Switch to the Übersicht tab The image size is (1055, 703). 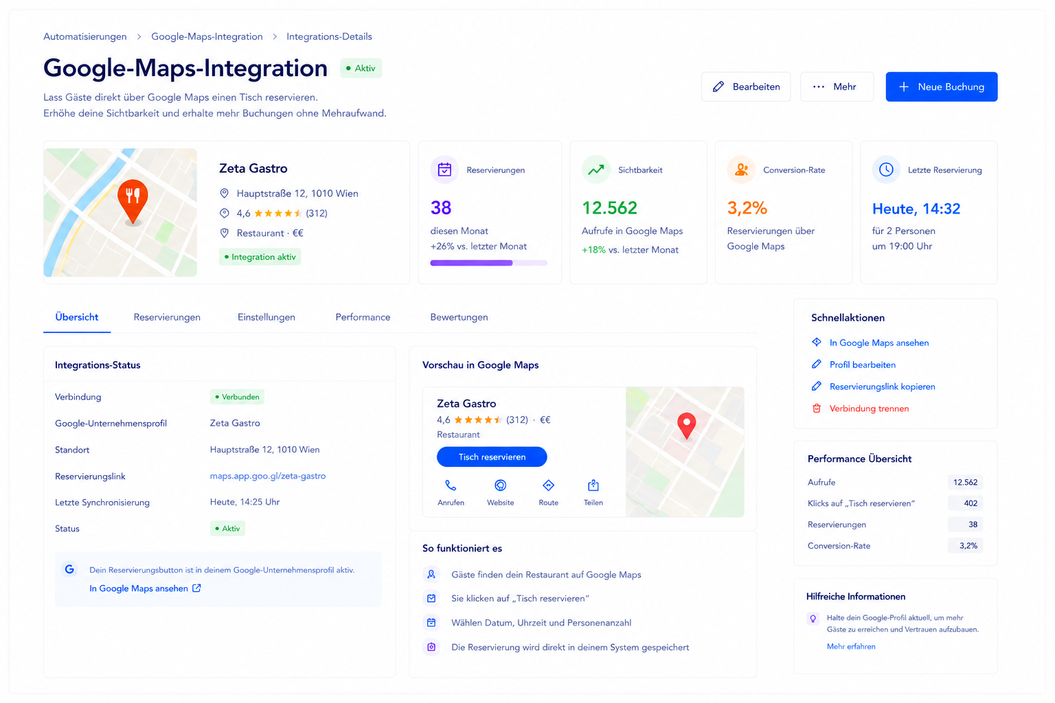[x=77, y=317]
